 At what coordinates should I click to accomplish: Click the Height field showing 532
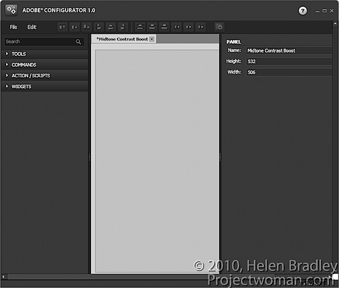coord(289,62)
